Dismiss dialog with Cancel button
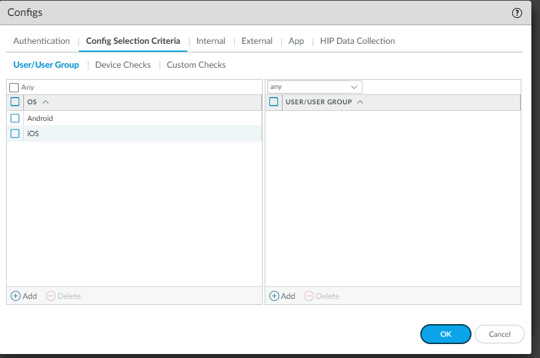This screenshot has height=358, width=540. 499,334
